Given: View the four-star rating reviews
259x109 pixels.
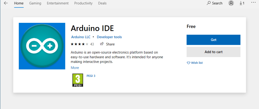Looking at the screenshot, I should pyautogui.click(x=80, y=44).
